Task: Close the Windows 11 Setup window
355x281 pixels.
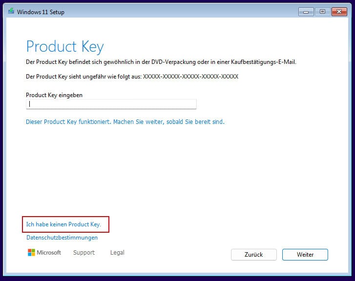Action: point(338,11)
